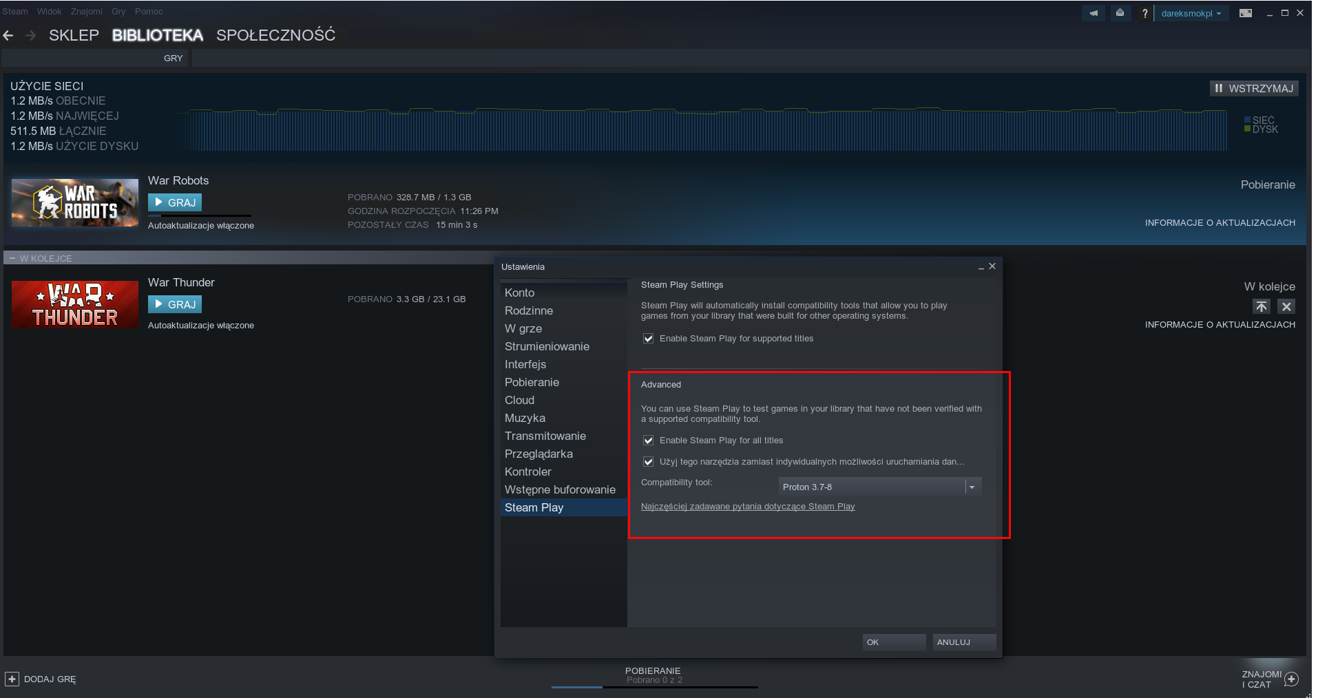The width and height of the screenshot is (1318, 698).
Task: Open the Gry menu
Action: 118,12
